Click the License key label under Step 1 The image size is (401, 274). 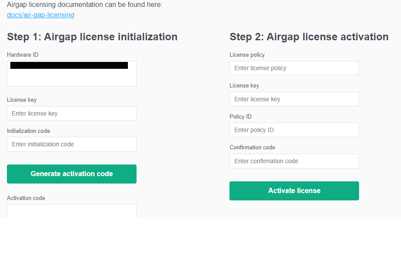click(22, 100)
